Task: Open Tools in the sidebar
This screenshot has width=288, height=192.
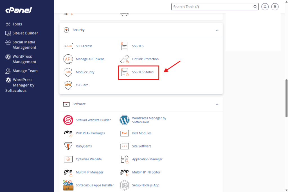Action: point(17,24)
